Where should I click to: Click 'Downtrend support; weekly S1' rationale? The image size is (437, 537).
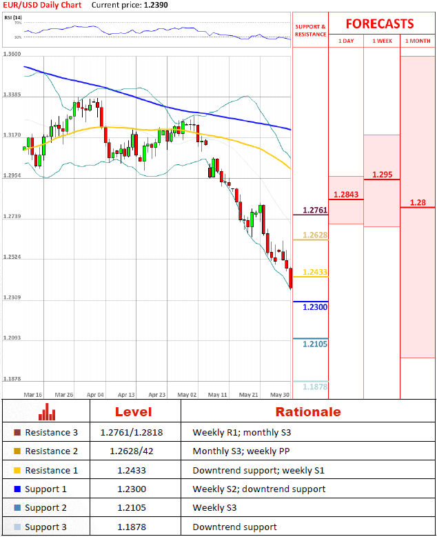click(258, 471)
